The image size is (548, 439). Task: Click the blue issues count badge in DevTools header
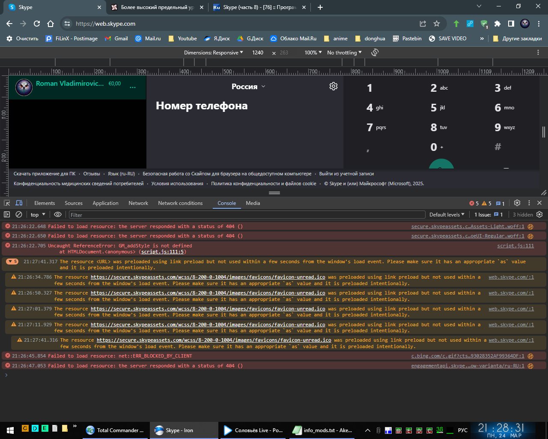pyautogui.click(x=500, y=203)
